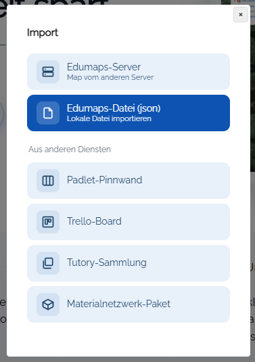Select Edumaps-Datei (json) import option
Screen dimensions: 255x362
tap(129, 113)
